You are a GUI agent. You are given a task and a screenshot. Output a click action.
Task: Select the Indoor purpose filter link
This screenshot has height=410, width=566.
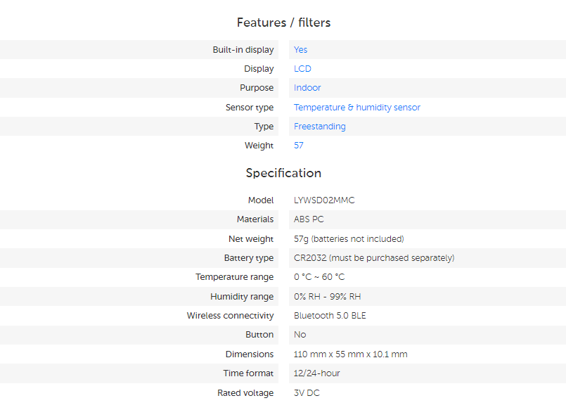pos(307,88)
